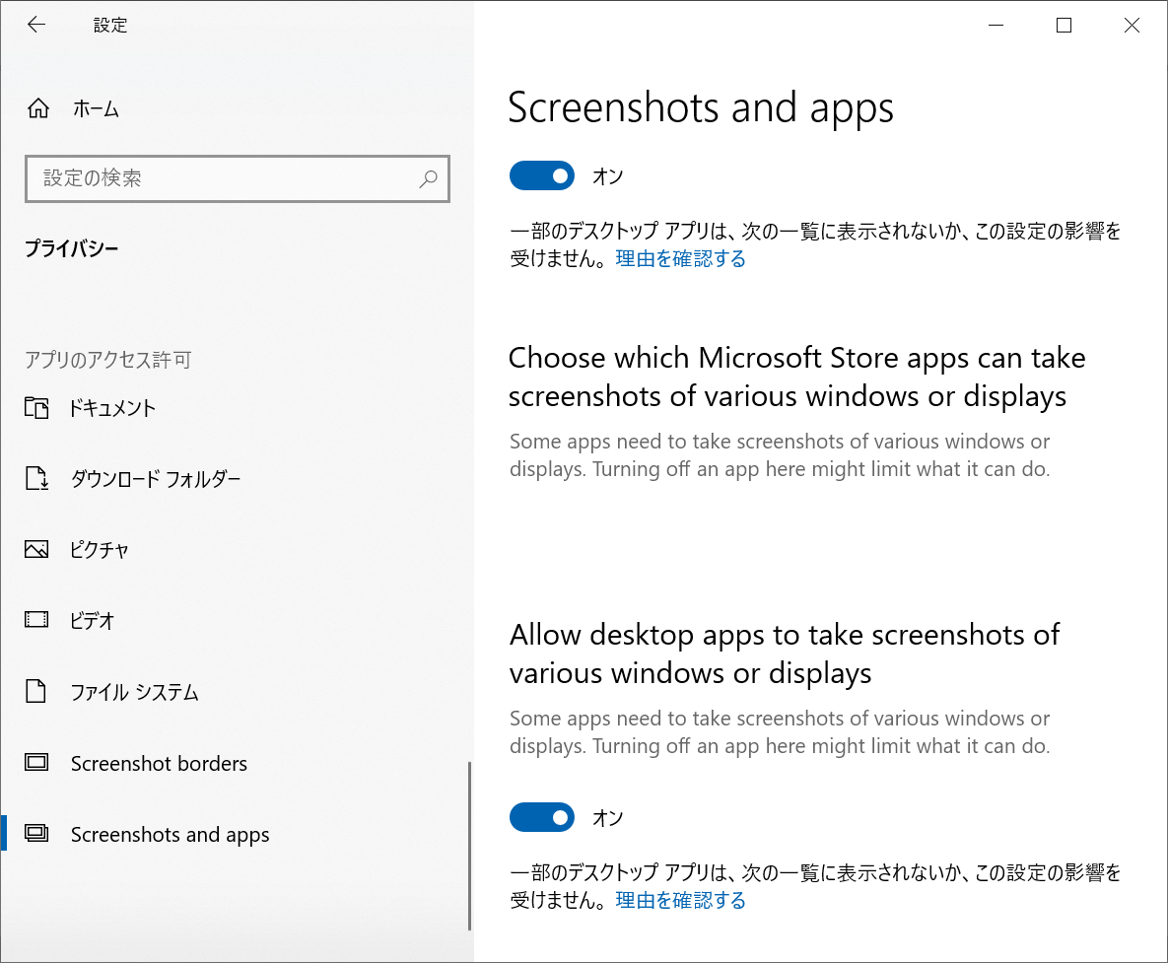Click the 設定 window title text

tap(110, 26)
